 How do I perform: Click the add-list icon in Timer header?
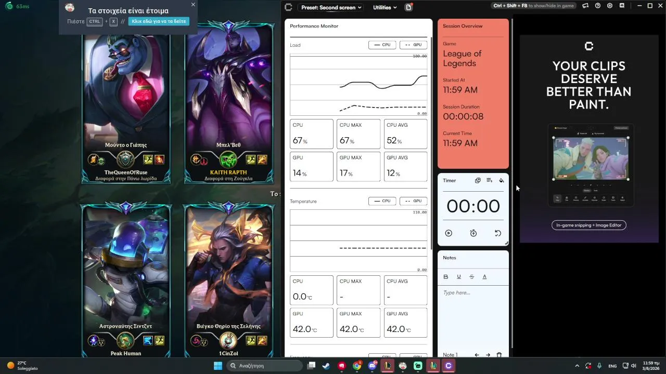click(490, 180)
